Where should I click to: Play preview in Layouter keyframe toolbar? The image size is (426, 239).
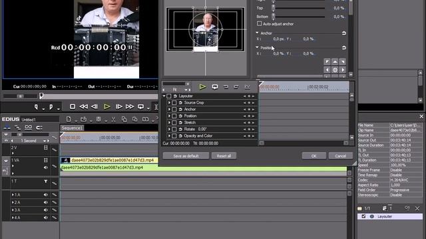[x=202, y=87]
